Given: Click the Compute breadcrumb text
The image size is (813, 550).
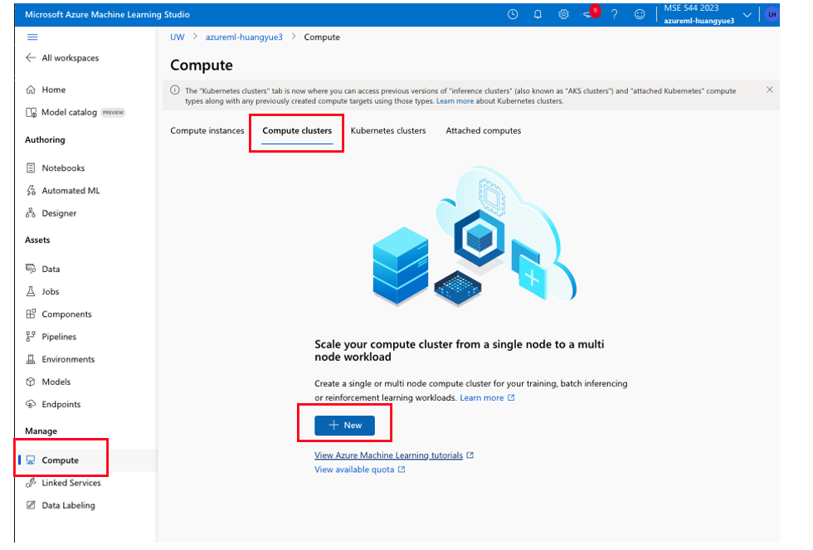Looking at the screenshot, I should (322, 37).
